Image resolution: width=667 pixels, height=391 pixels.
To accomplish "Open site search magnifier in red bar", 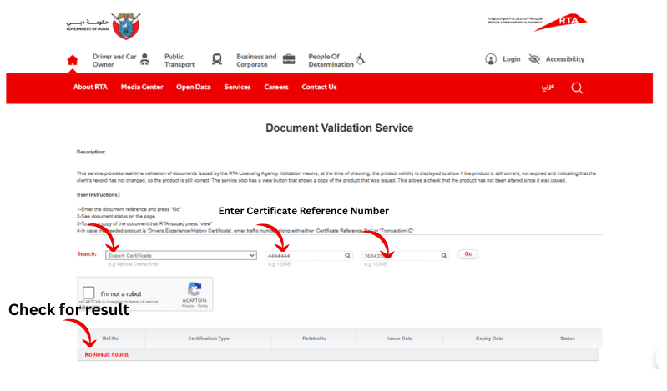I will (577, 88).
